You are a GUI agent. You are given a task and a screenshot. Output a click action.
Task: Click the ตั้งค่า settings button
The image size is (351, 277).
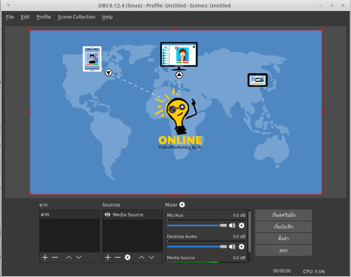coord(283,239)
